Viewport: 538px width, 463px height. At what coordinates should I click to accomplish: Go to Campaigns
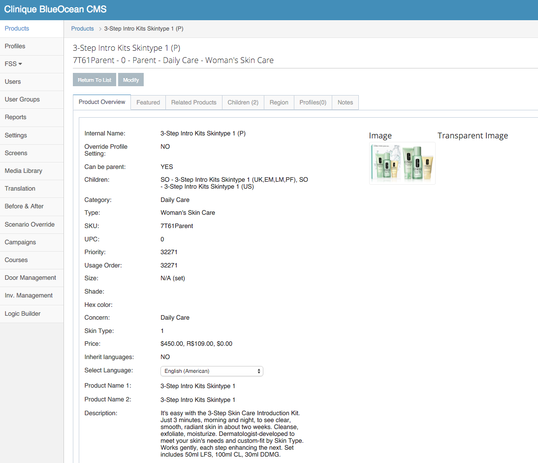point(32,242)
